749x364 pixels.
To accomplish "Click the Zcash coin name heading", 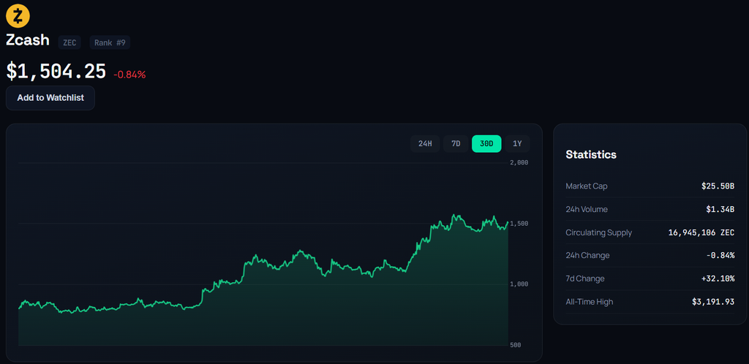I will click(x=28, y=40).
